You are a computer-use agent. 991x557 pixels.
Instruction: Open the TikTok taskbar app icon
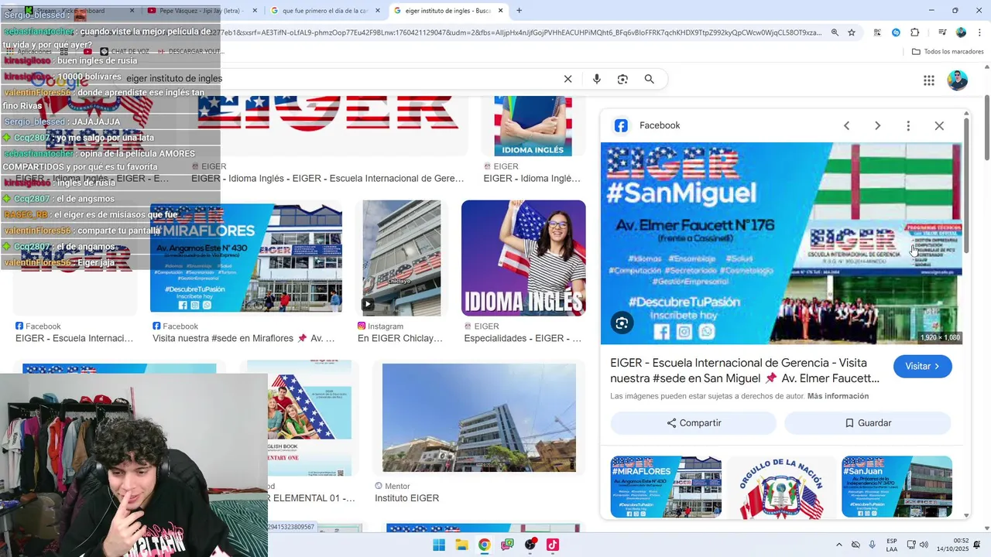tap(552, 545)
